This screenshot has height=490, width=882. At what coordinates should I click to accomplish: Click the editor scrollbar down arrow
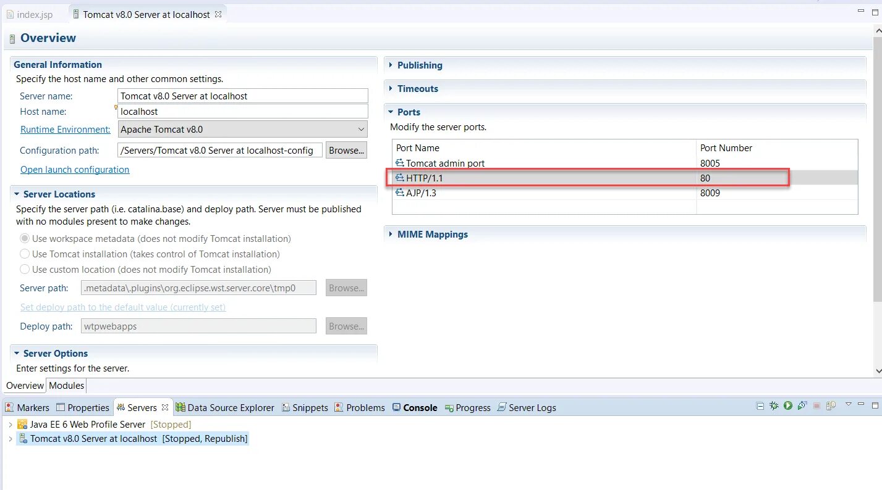[x=878, y=371]
